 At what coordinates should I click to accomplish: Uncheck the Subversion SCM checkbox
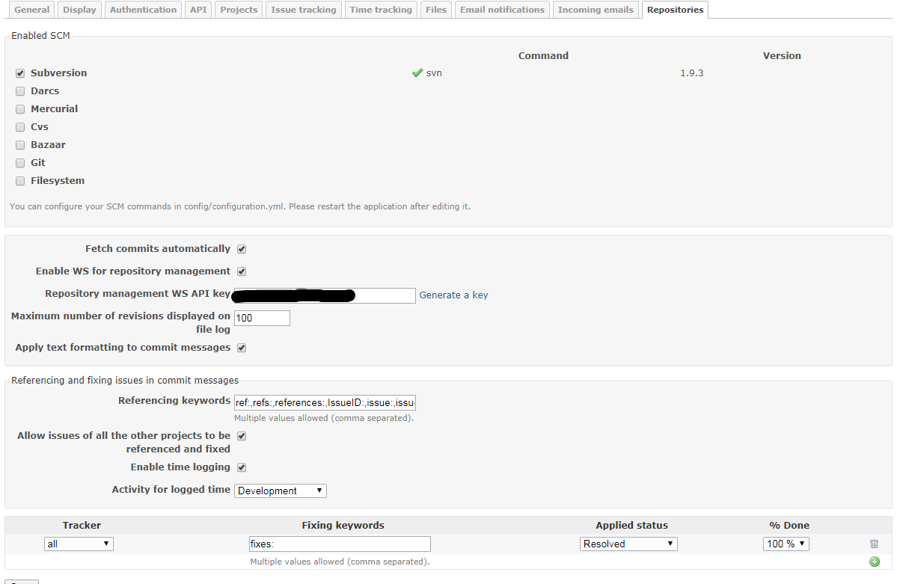click(20, 73)
